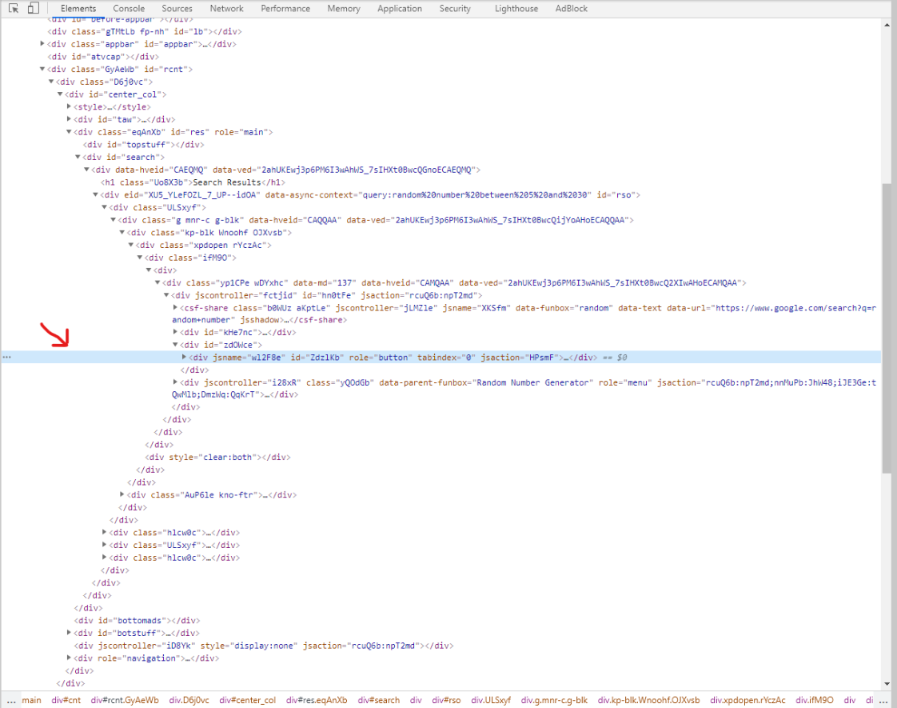This screenshot has width=897, height=708.
Task: Expand the selected ZdzlKb button div
Action: click(184, 357)
